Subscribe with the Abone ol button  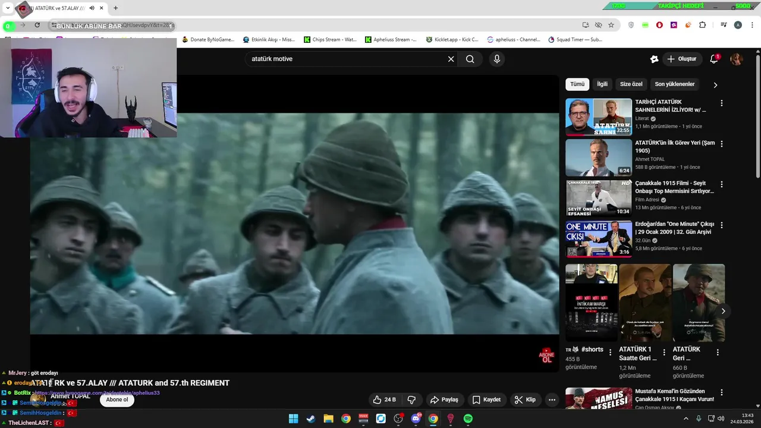(x=117, y=399)
